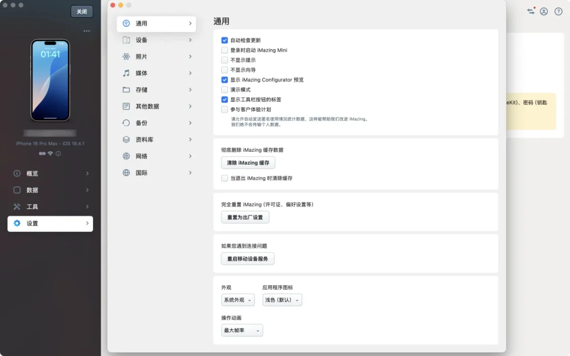Screen dimensions: 570x356
Task: Open the 操作动画 最大帧率 dropdown
Action: coord(242,330)
